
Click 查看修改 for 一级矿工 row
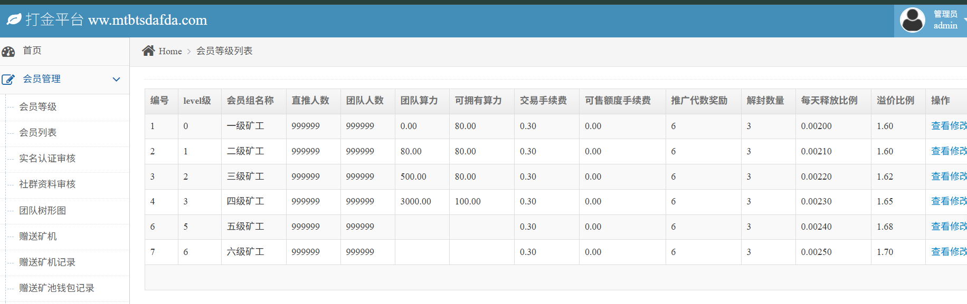coord(949,126)
